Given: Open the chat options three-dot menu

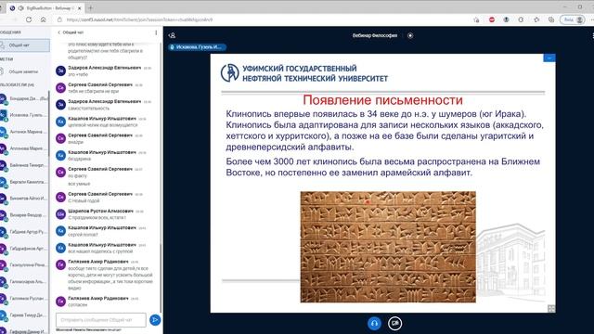Looking at the screenshot, I should (x=156, y=32).
